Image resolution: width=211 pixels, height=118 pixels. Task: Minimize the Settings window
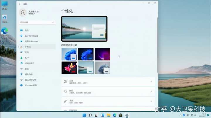click(142, 3)
